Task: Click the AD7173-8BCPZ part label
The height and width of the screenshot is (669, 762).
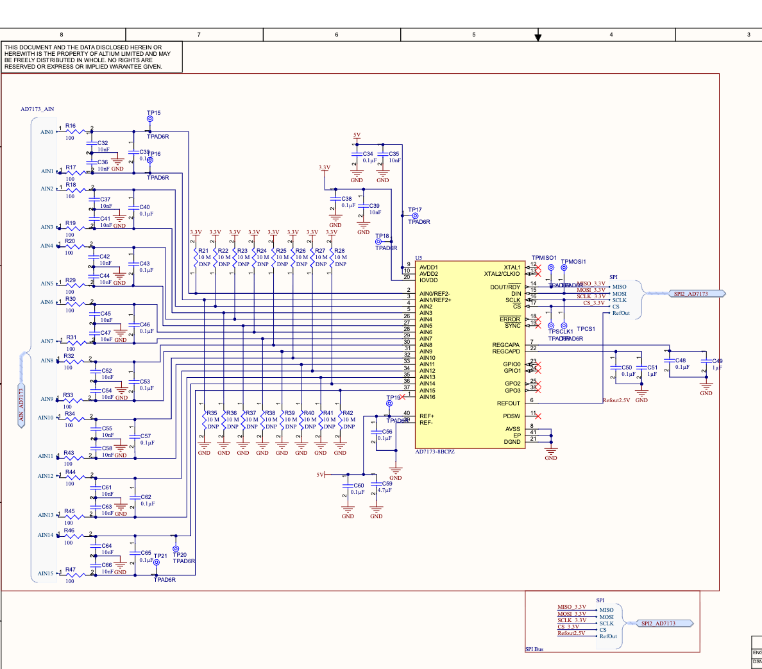Action: point(434,452)
